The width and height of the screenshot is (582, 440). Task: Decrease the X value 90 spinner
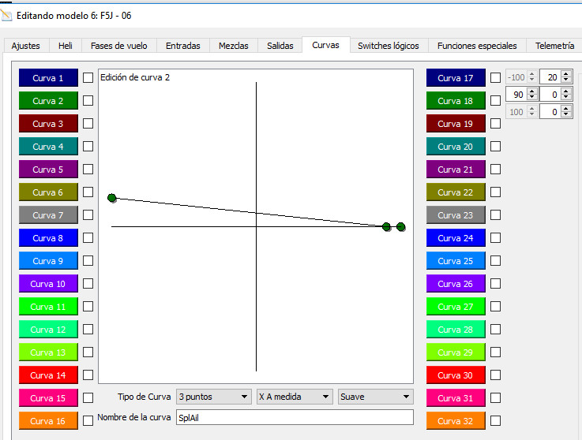(531, 97)
